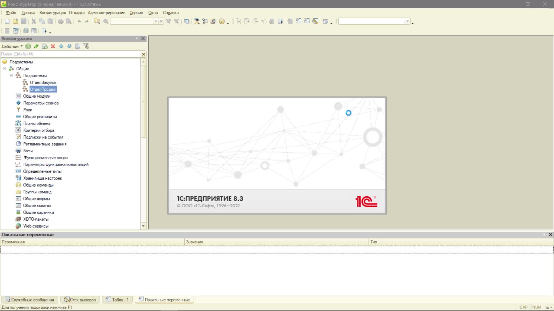
Task: Click the Edit pencil icon
Action: (36, 46)
